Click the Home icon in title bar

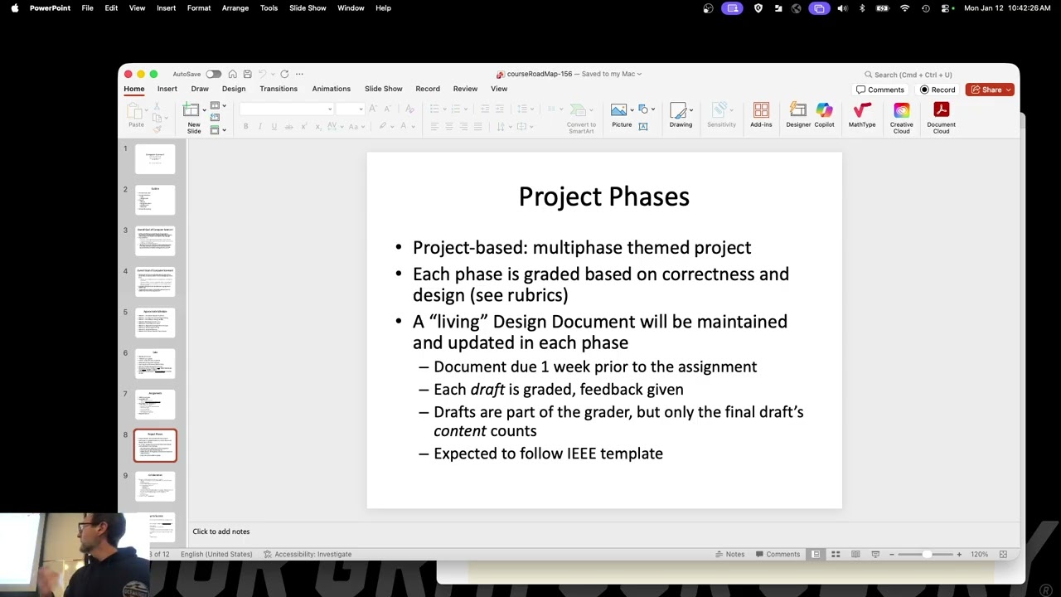pyautogui.click(x=233, y=74)
